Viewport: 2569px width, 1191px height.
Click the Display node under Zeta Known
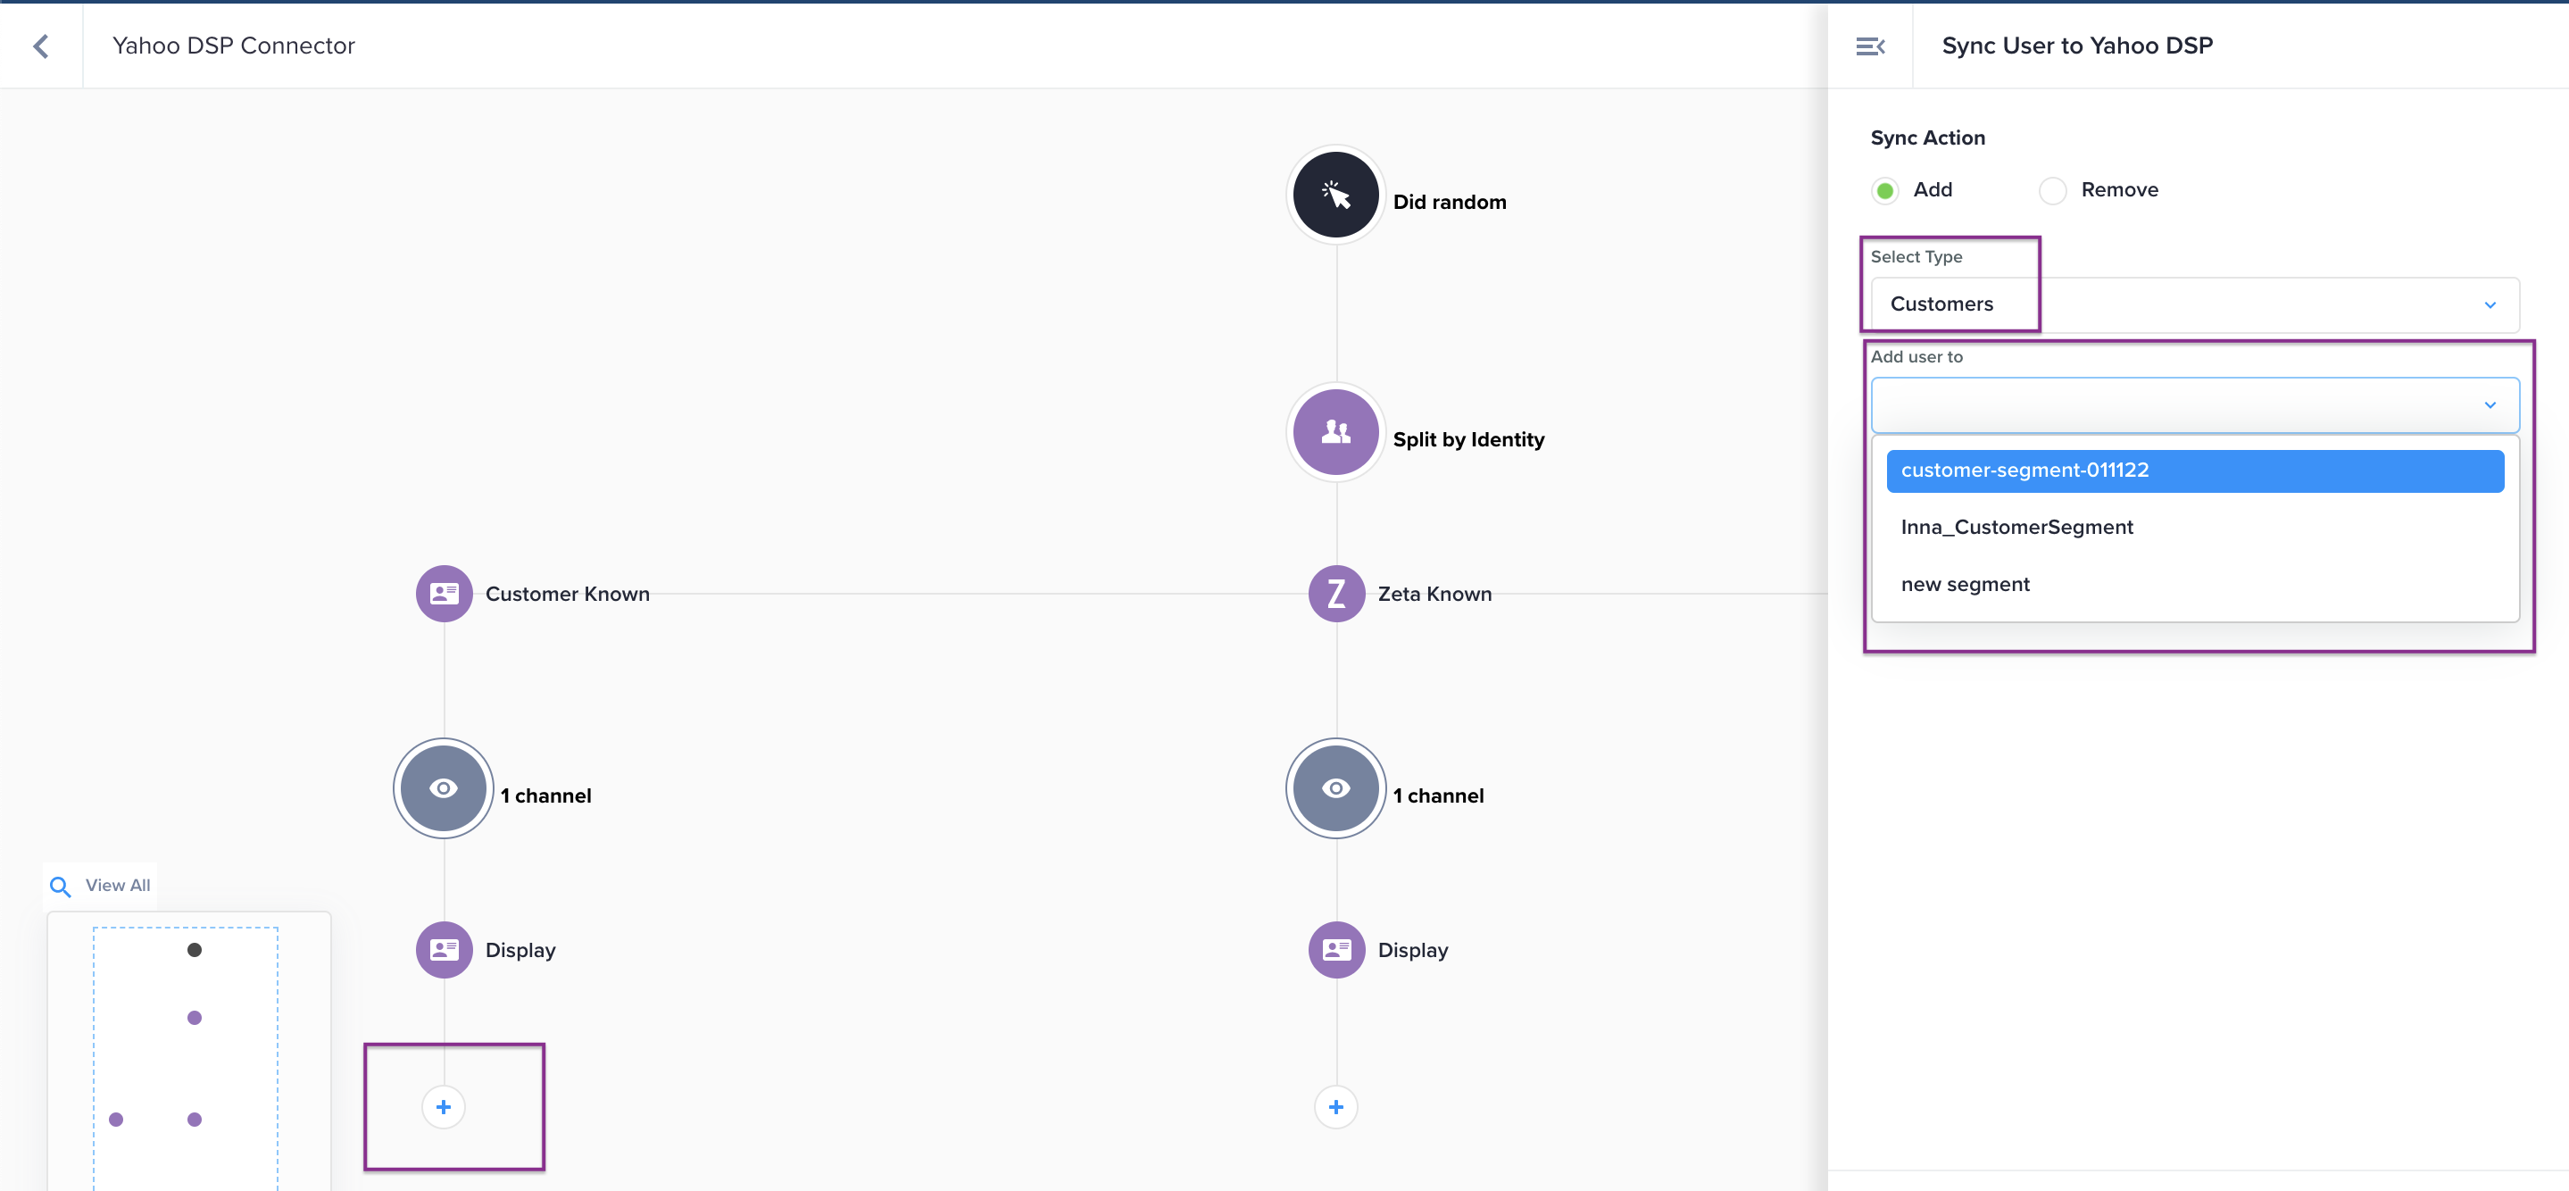tap(1335, 950)
